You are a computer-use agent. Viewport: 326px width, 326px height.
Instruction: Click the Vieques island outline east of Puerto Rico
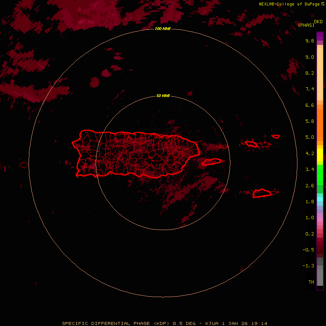point(212,162)
